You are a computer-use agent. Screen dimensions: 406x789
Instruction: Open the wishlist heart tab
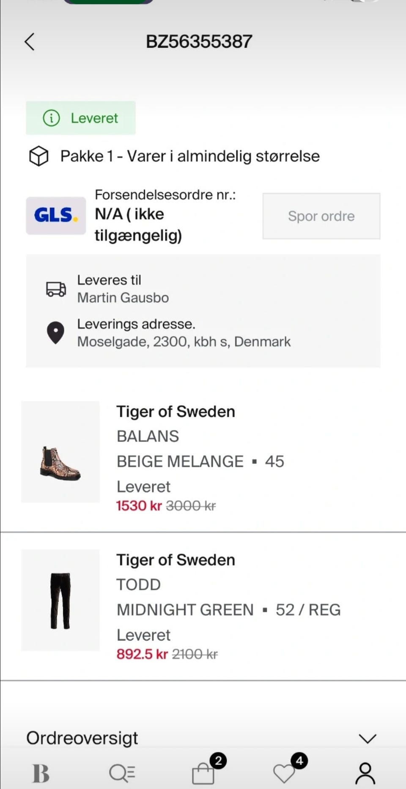pos(284,773)
